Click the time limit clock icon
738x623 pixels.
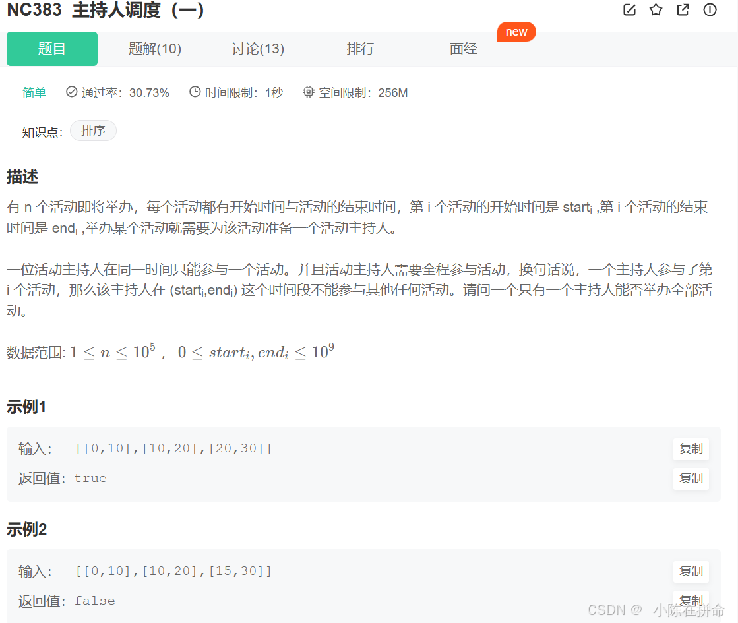coord(195,92)
